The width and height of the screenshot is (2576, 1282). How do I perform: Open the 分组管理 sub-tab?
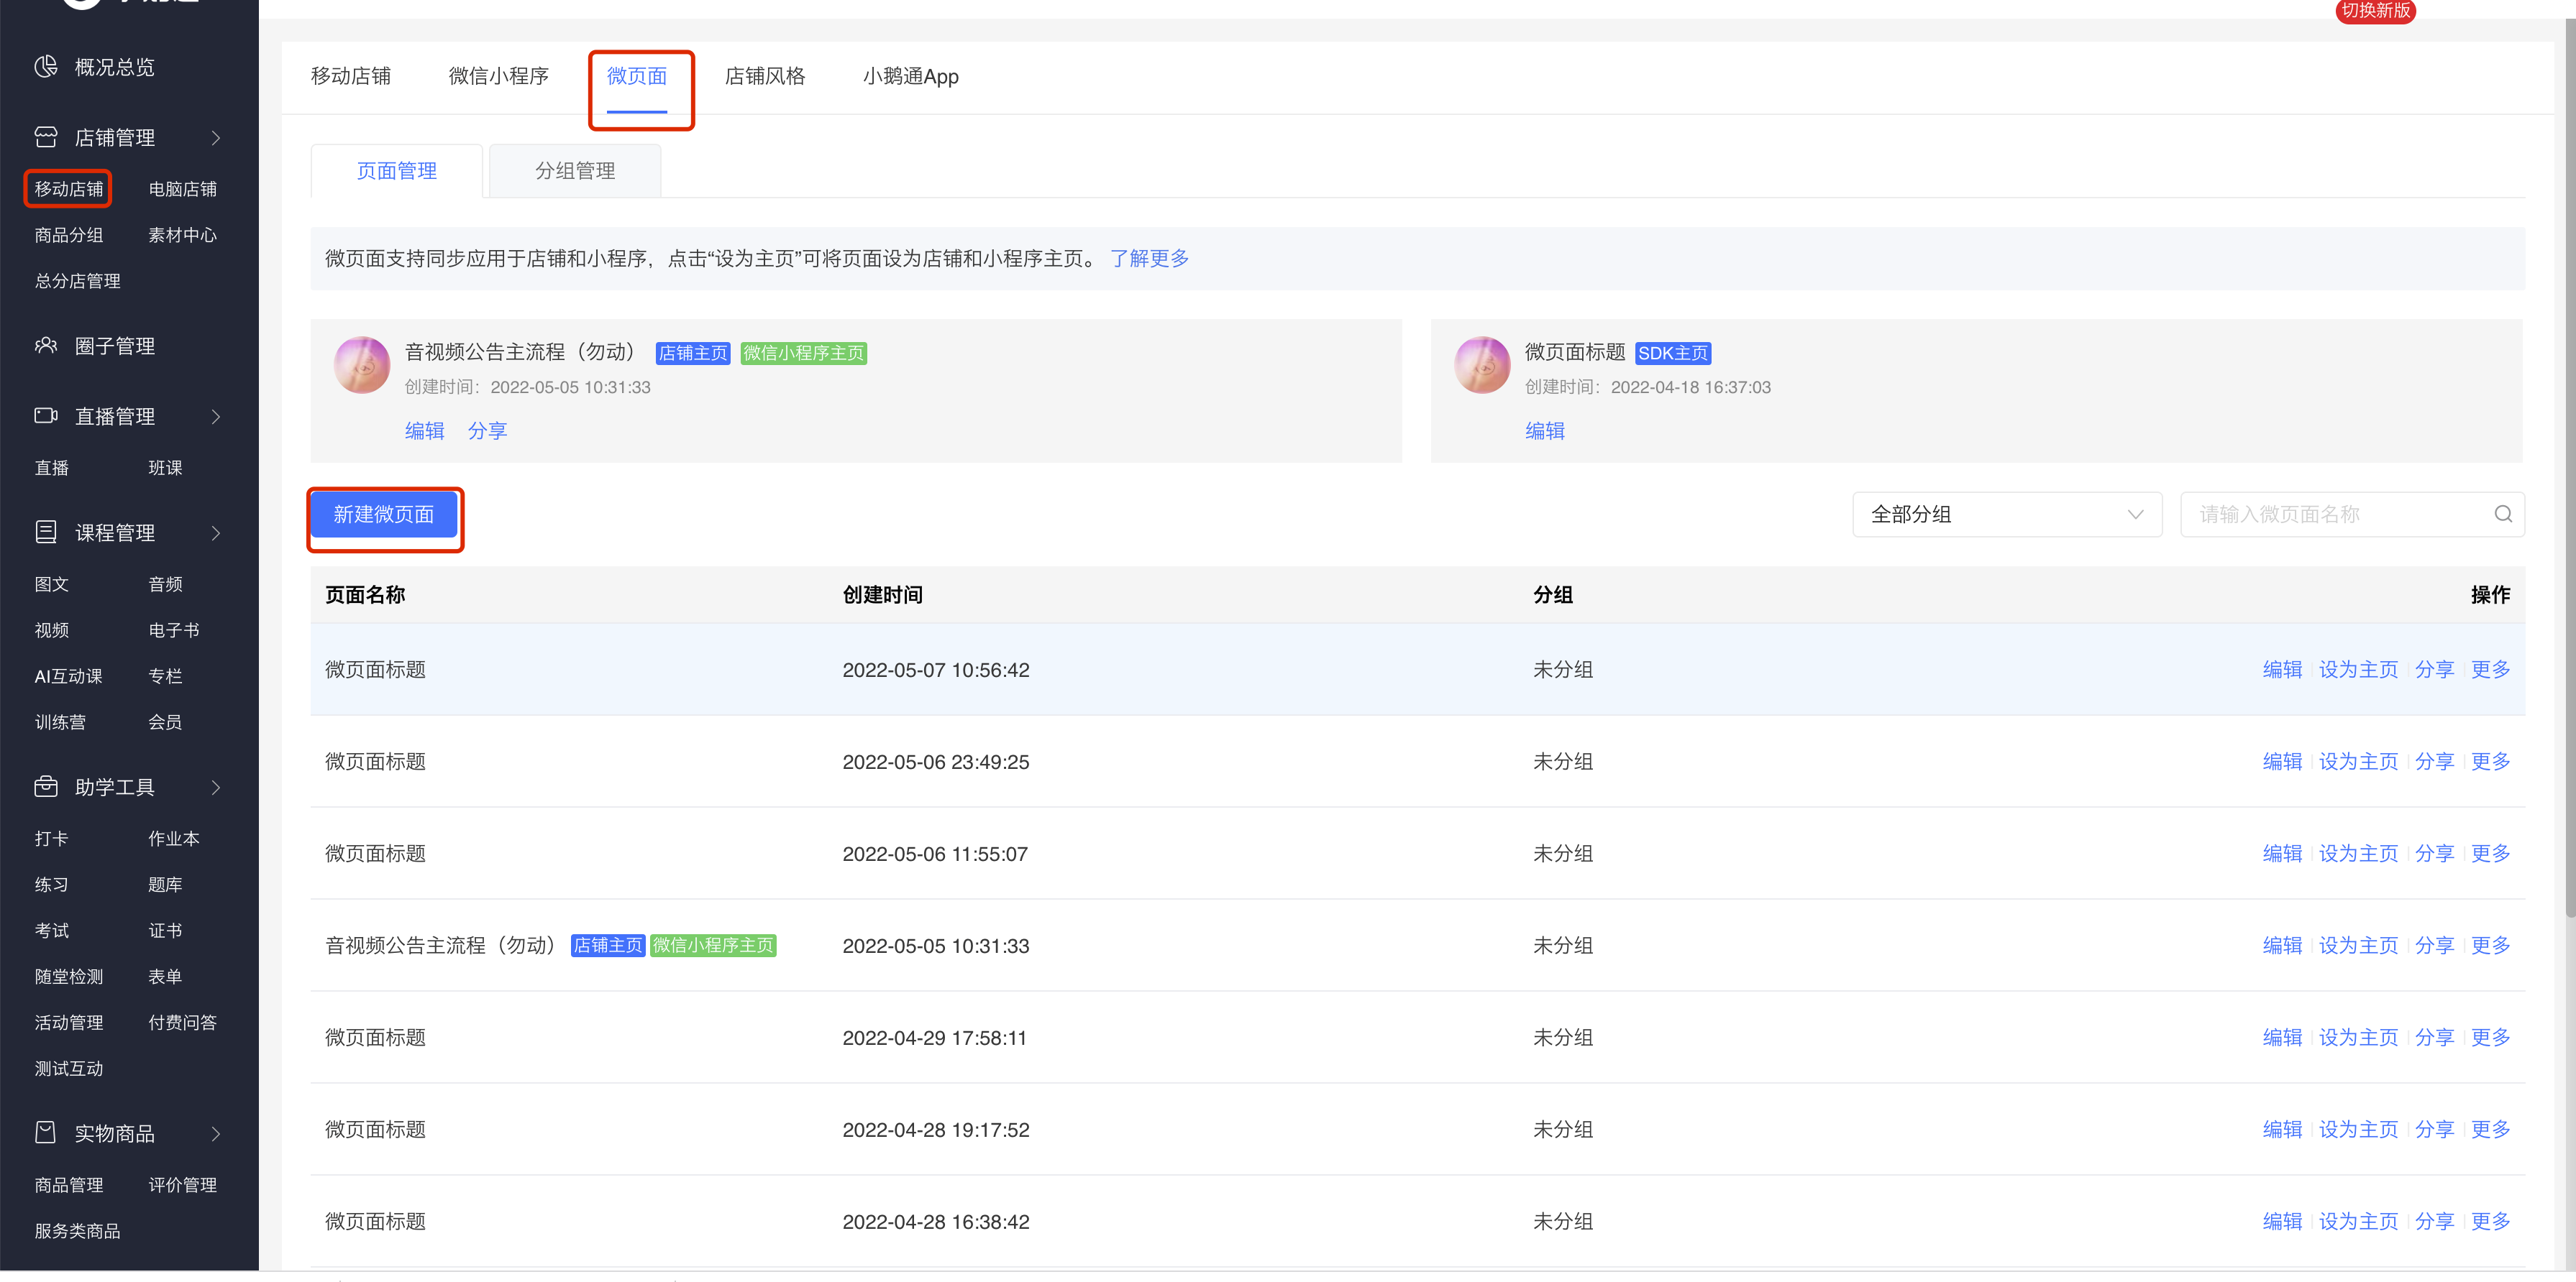click(575, 171)
